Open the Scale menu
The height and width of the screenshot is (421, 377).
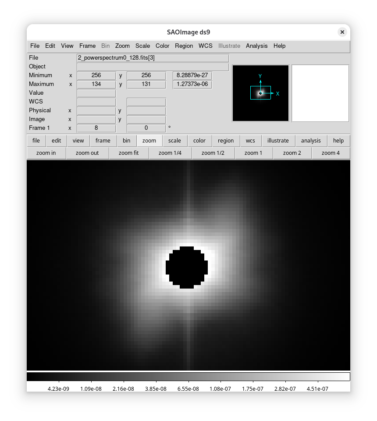(142, 46)
